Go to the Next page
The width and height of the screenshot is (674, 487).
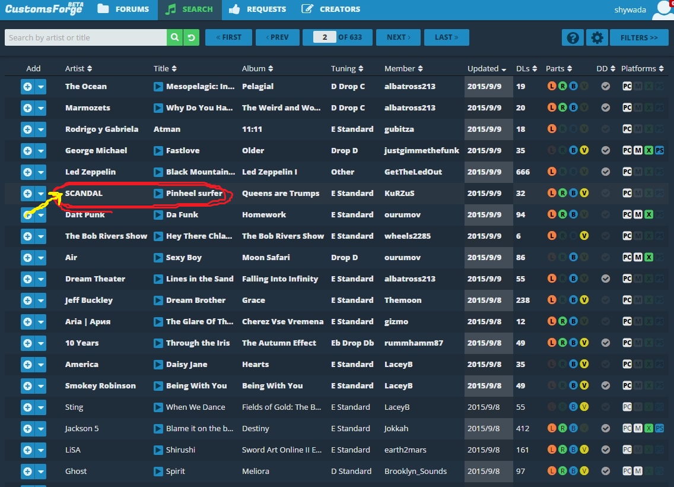tap(398, 37)
